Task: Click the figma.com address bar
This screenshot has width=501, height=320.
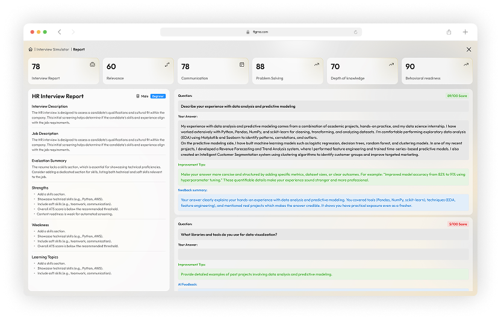Action: 253,32
